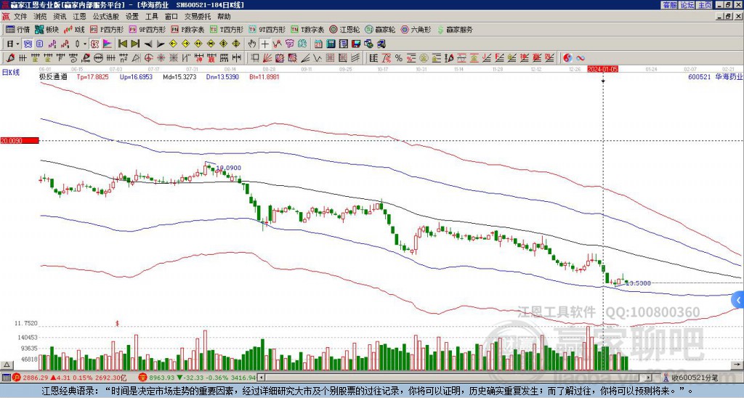
Task: Open the 客服 customer service link
Action: [x=670, y=5]
